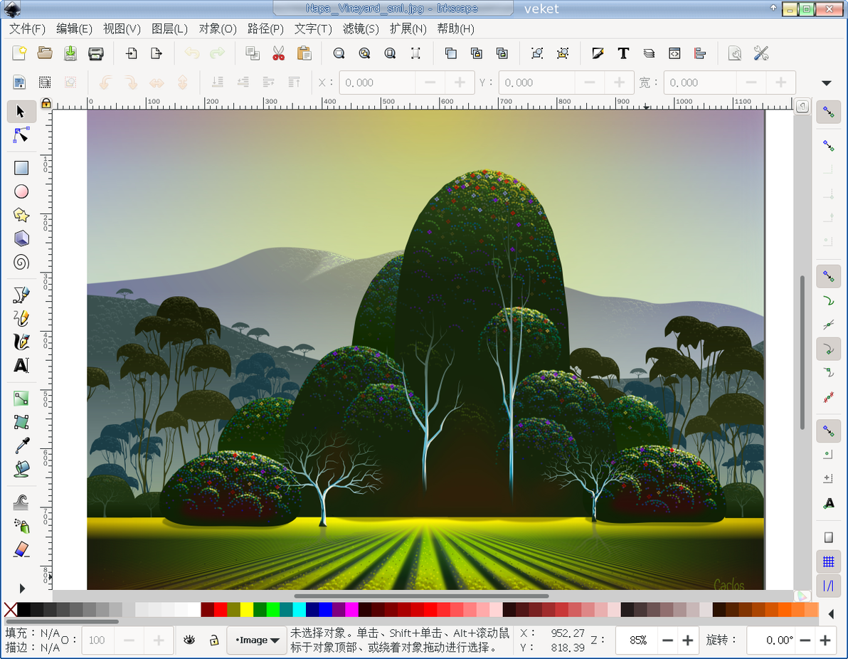Click the Open file folder icon
This screenshot has height=659, width=848.
tap(45, 53)
